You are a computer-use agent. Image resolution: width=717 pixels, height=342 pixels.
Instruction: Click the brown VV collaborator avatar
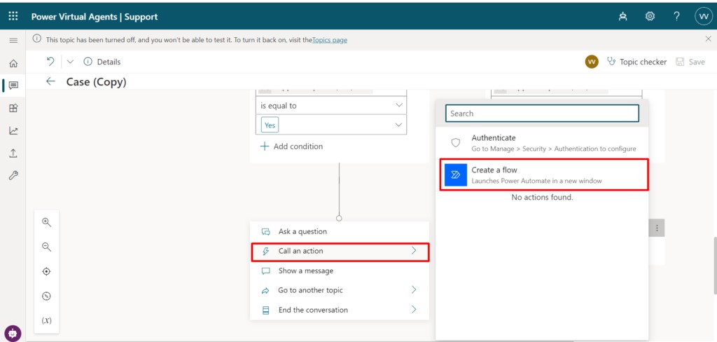[x=592, y=62]
